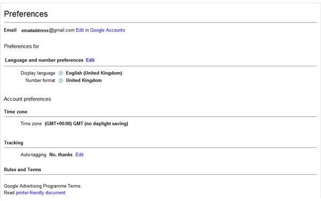This screenshot has height=201, width=321.
Task: Click the Tracking section heading
Action: [13, 143]
